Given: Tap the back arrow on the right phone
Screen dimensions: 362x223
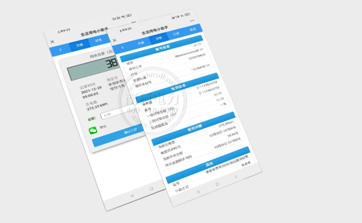Looking at the screenshot, I should pyautogui.click(x=122, y=47).
